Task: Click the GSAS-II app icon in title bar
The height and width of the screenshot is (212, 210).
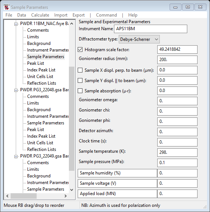Action: click(7, 7)
